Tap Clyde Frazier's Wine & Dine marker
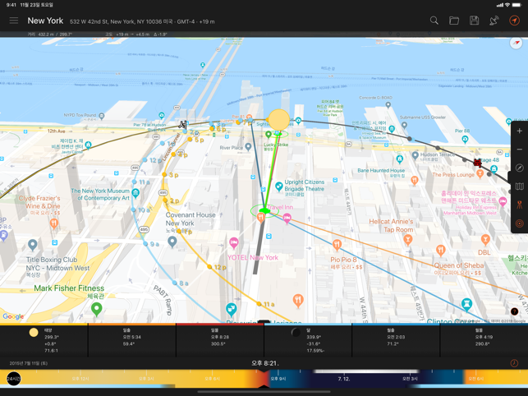 click(54, 223)
